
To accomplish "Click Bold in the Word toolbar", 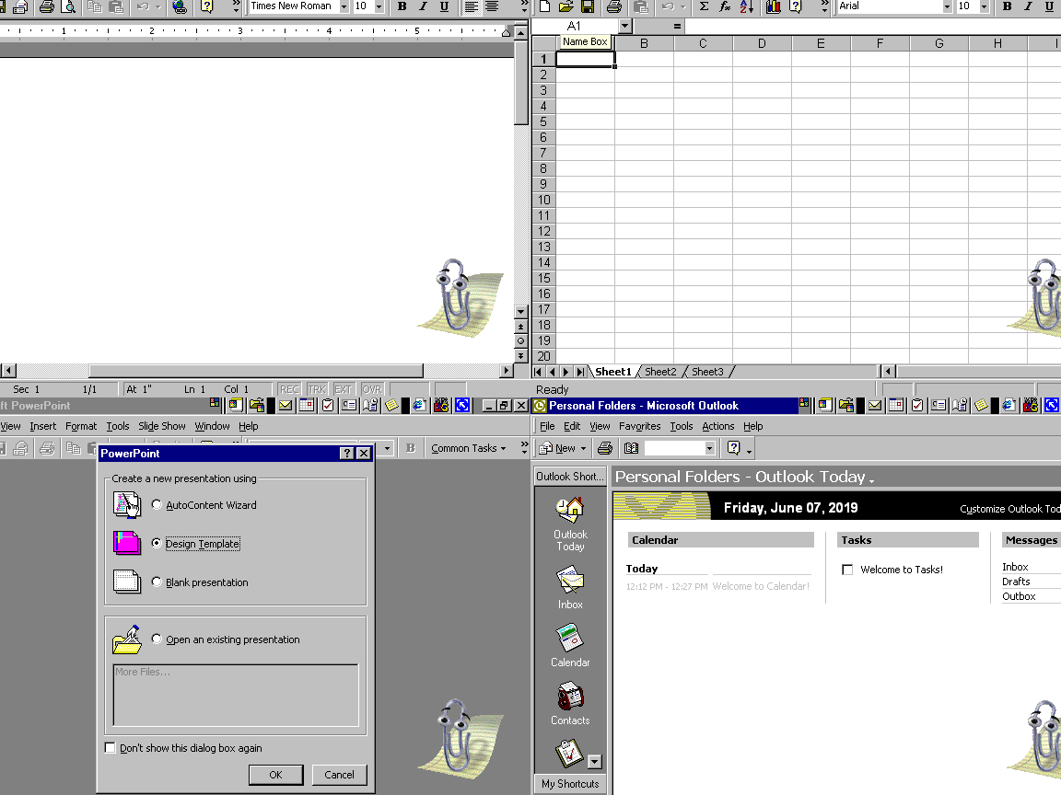I will [402, 6].
